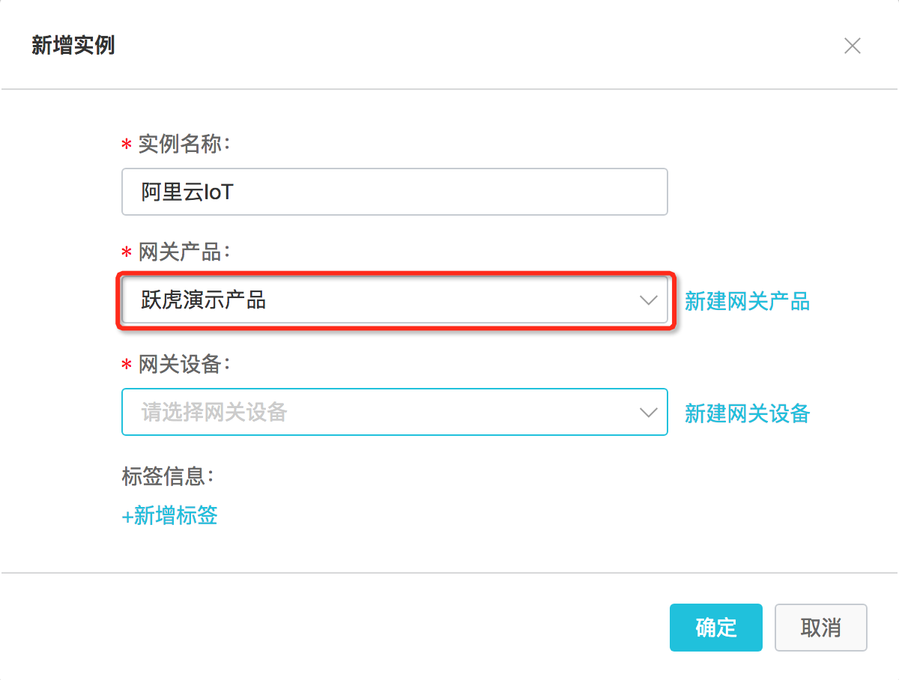The image size is (899, 680).
Task: Click the 新增实例 dialog title
Action: [73, 45]
